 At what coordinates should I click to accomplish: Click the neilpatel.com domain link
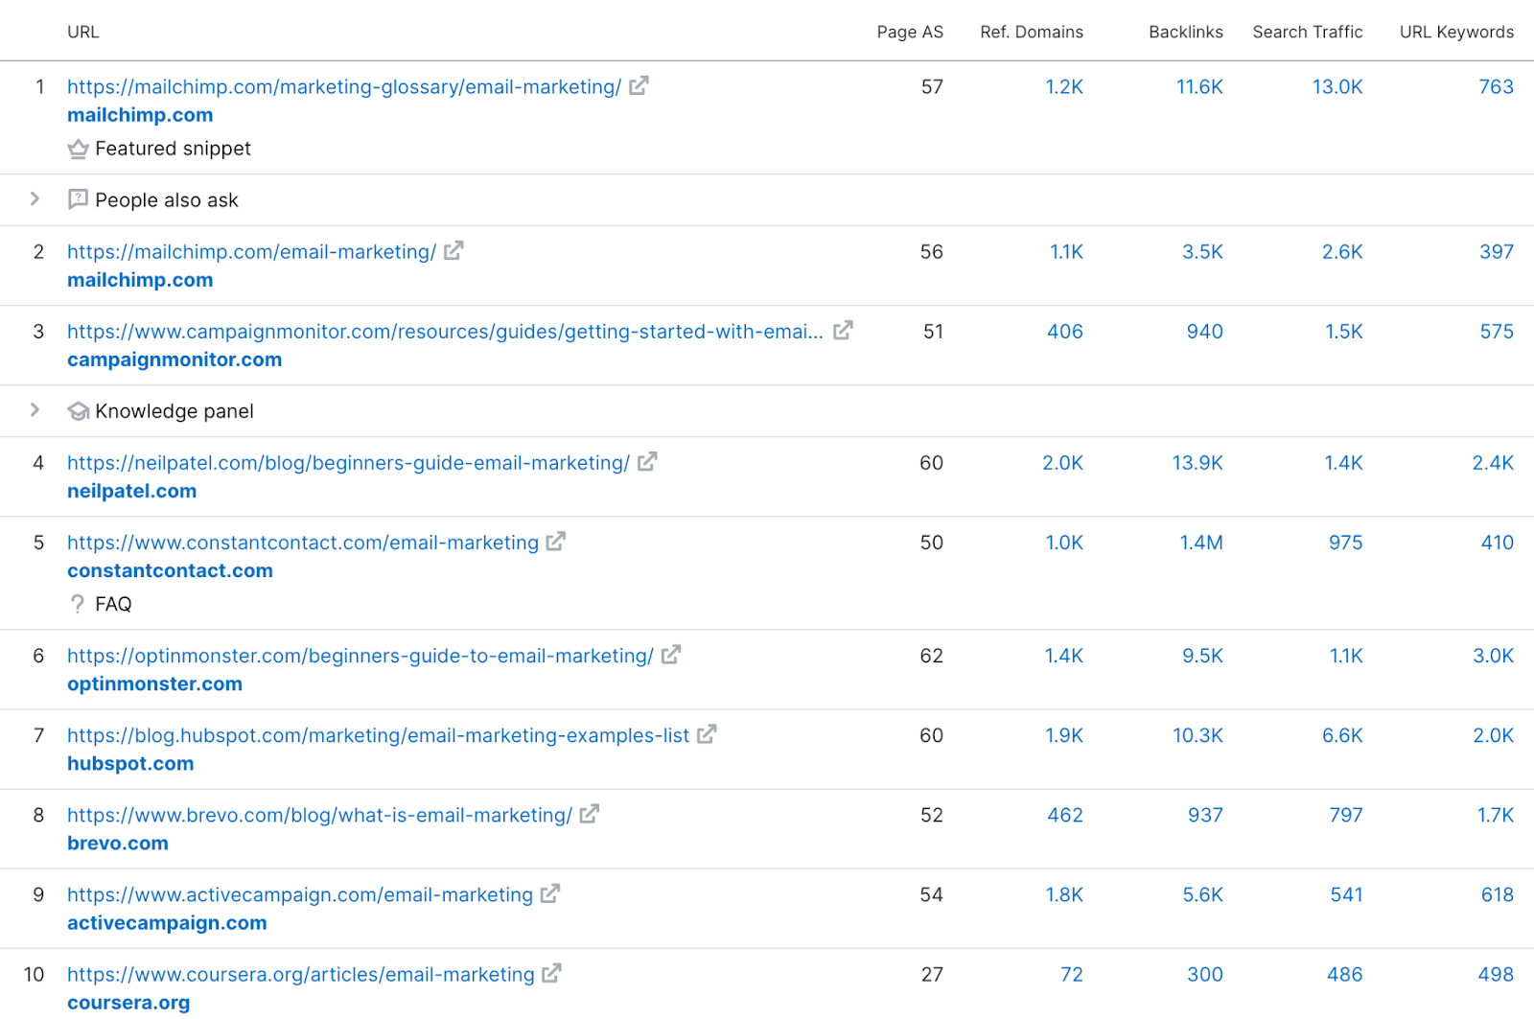[131, 491]
